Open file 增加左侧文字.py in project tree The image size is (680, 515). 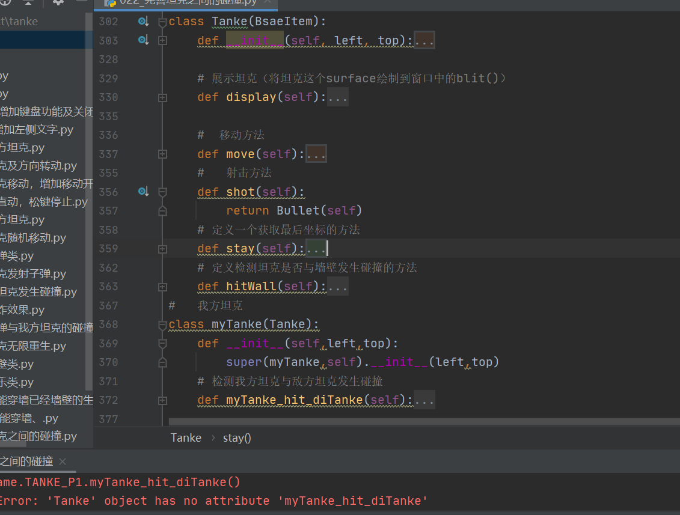(37, 130)
